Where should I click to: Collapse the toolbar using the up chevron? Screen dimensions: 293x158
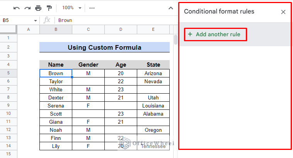(x=170, y=8)
